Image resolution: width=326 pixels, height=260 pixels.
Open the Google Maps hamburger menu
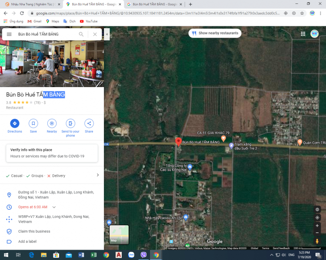[9, 34]
